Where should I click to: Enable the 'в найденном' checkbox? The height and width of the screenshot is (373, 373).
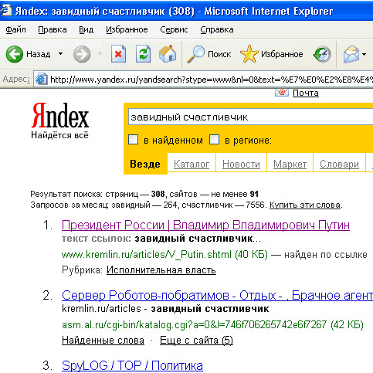point(134,140)
